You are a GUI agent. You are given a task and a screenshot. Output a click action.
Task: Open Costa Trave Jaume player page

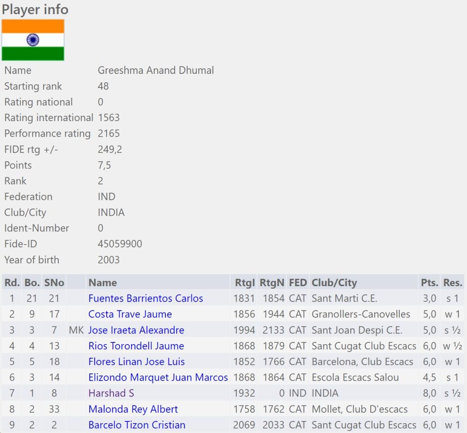click(x=130, y=314)
